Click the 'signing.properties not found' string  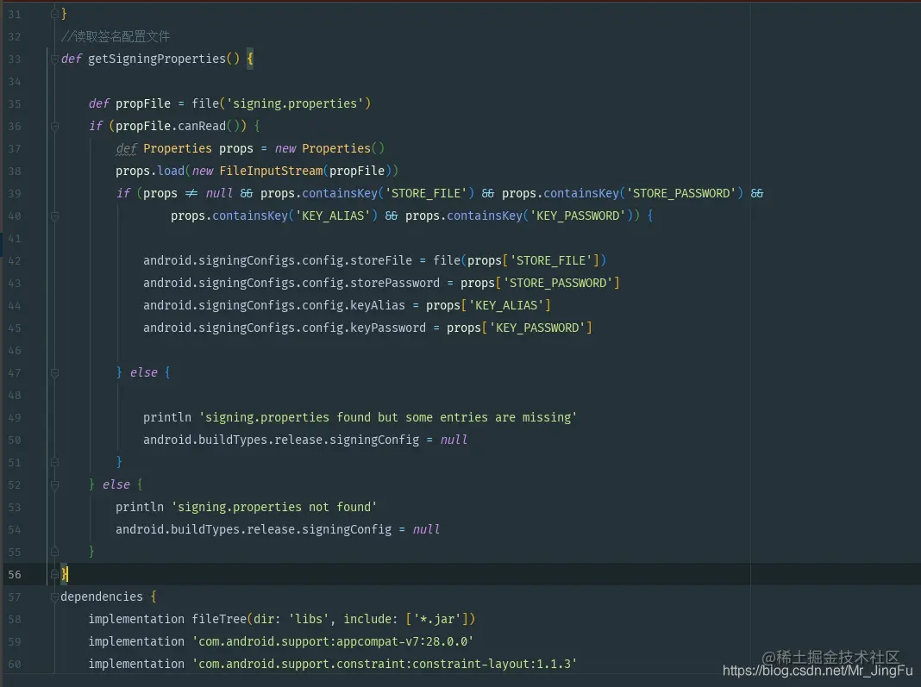274,508
